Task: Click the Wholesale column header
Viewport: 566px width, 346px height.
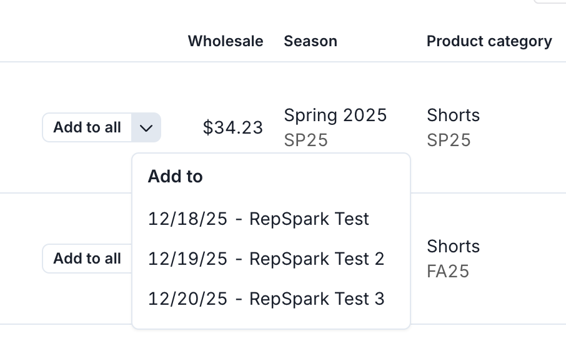Action: coord(226,41)
